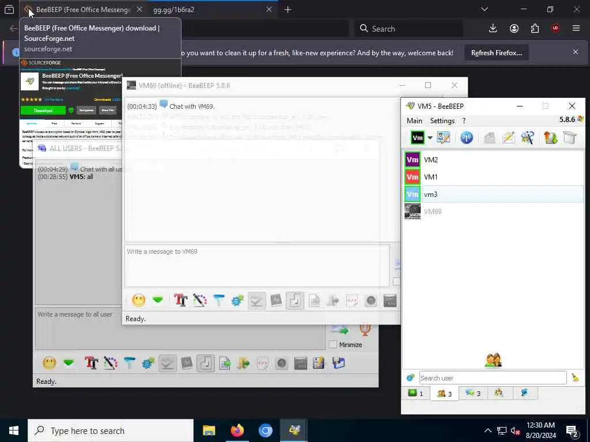
Task: Click the grey bucket icon in VM5 toolbar
Action: pos(570,138)
